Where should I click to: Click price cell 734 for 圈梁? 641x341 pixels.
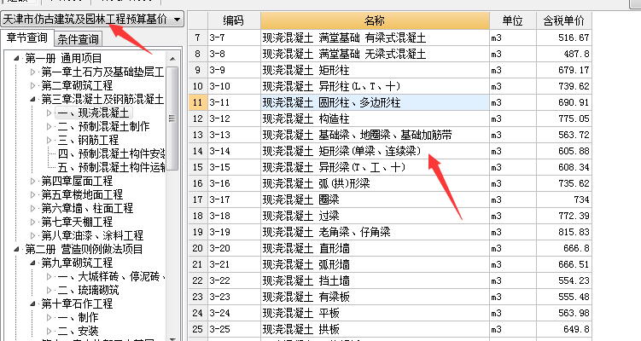563,199
